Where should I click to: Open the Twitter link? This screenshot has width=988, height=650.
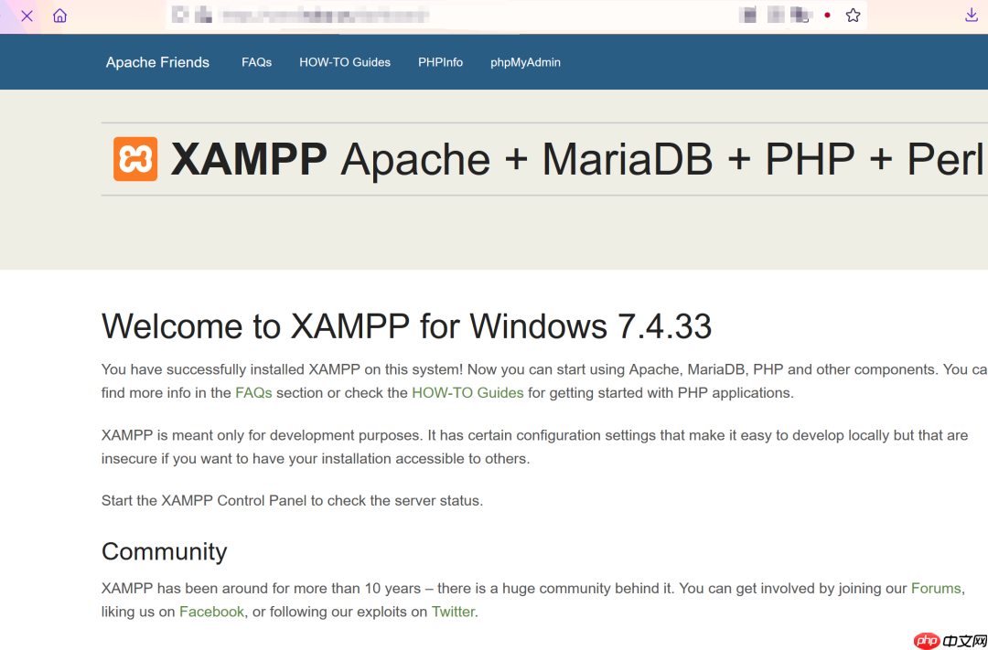tap(453, 612)
